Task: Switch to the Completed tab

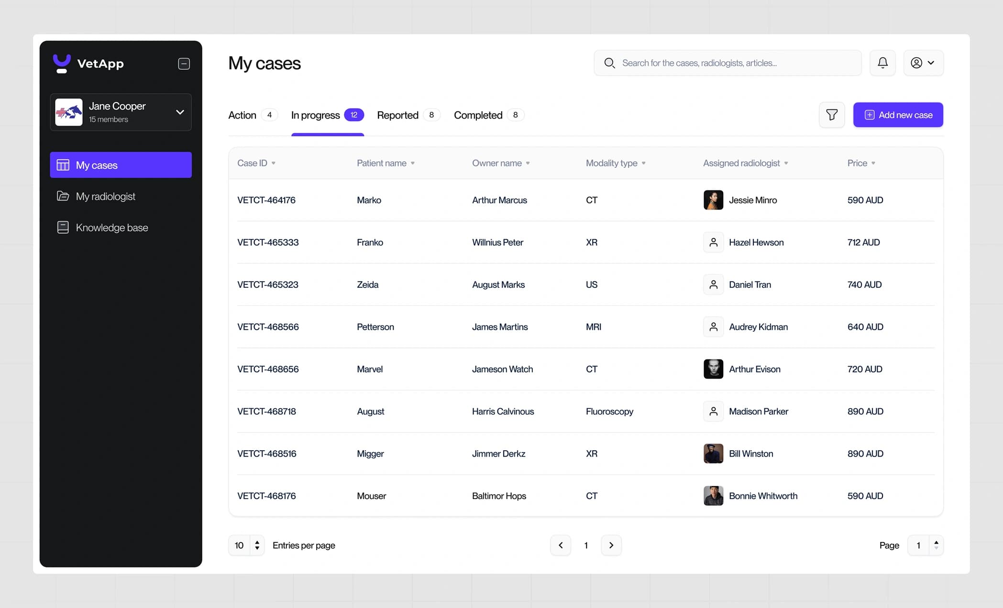Action: pos(489,115)
